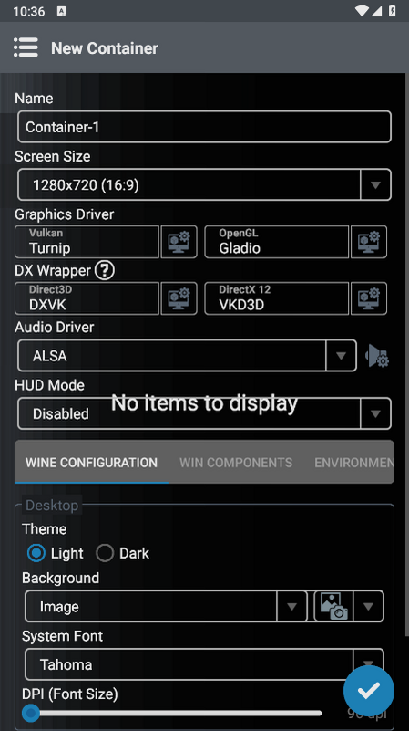The image size is (409, 731).
Task: Expand the Audio Driver ALSA dropdown
Action: click(187, 356)
